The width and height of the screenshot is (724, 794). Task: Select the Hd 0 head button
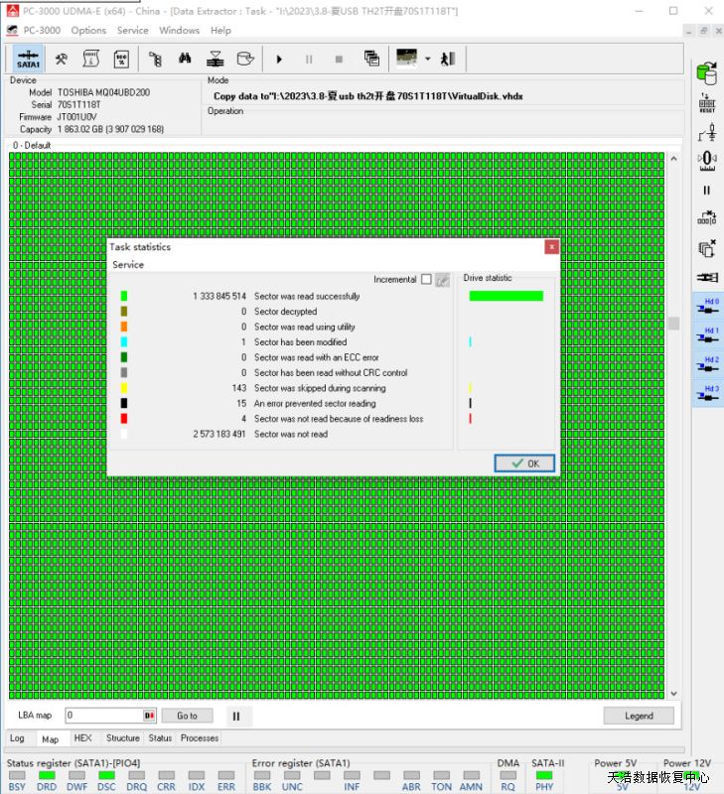pos(708,307)
